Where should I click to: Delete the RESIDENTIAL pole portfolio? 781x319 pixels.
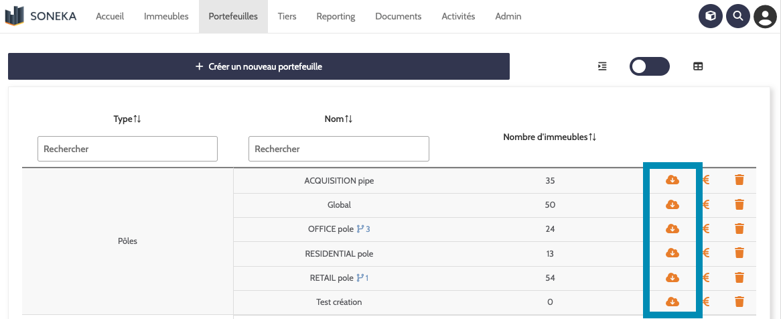[739, 253]
